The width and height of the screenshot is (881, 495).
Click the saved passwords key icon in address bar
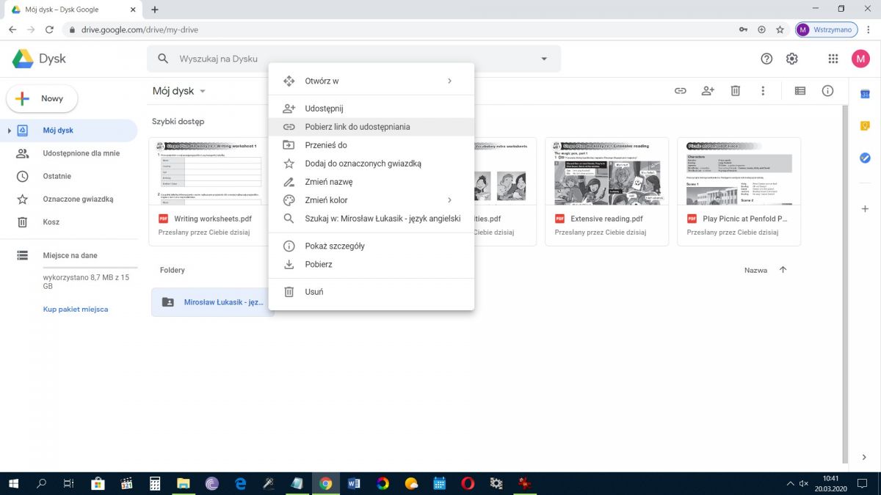[x=743, y=30]
